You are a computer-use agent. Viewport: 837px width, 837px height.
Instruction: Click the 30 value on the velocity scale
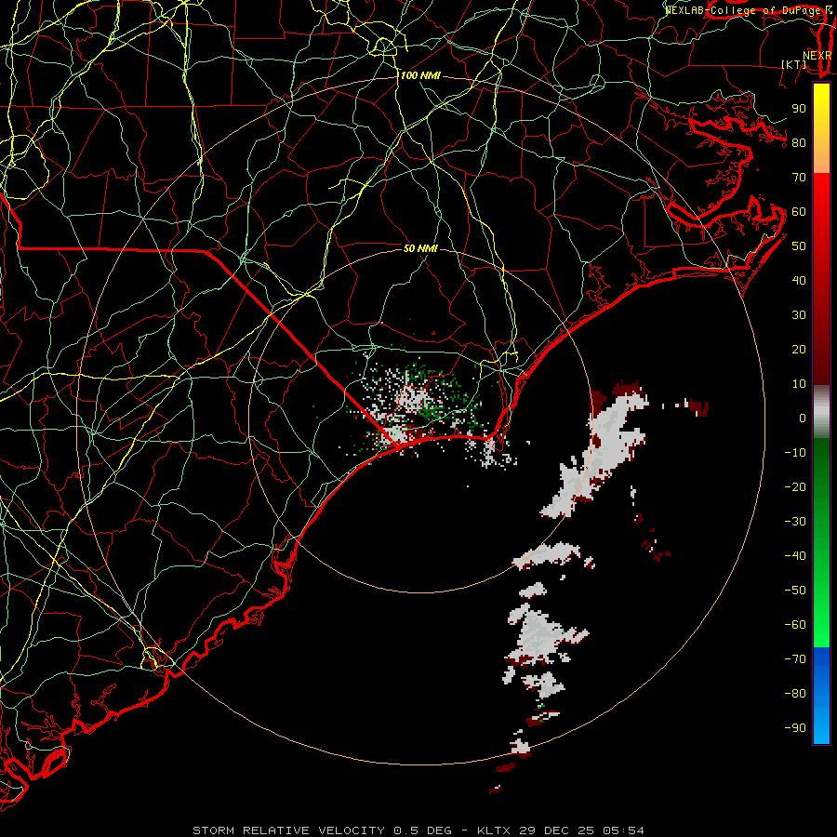pyautogui.click(x=799, y=315)
